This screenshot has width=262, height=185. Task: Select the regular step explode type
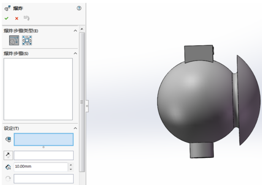click(x=14, y=40)
